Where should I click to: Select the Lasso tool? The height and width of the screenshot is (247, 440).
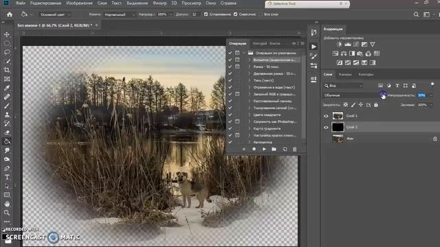[7, 52]
